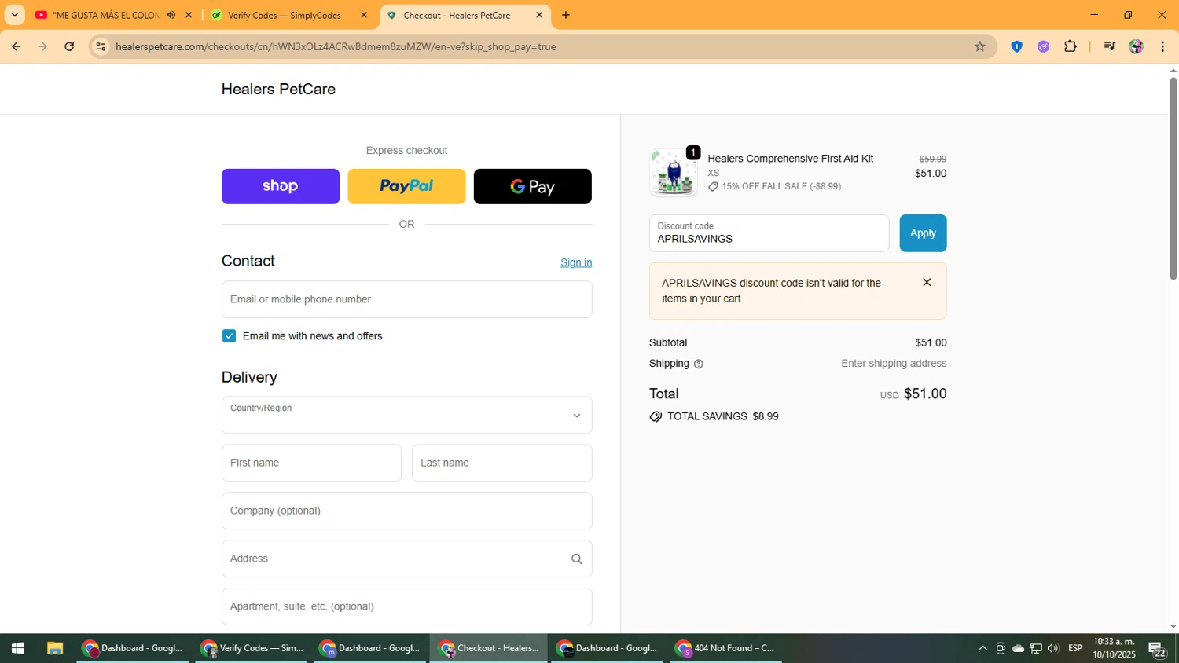Open the Bitwarden shield extension icon
The width and height of the screenshot is (1179, 663).
(1016, 46)
